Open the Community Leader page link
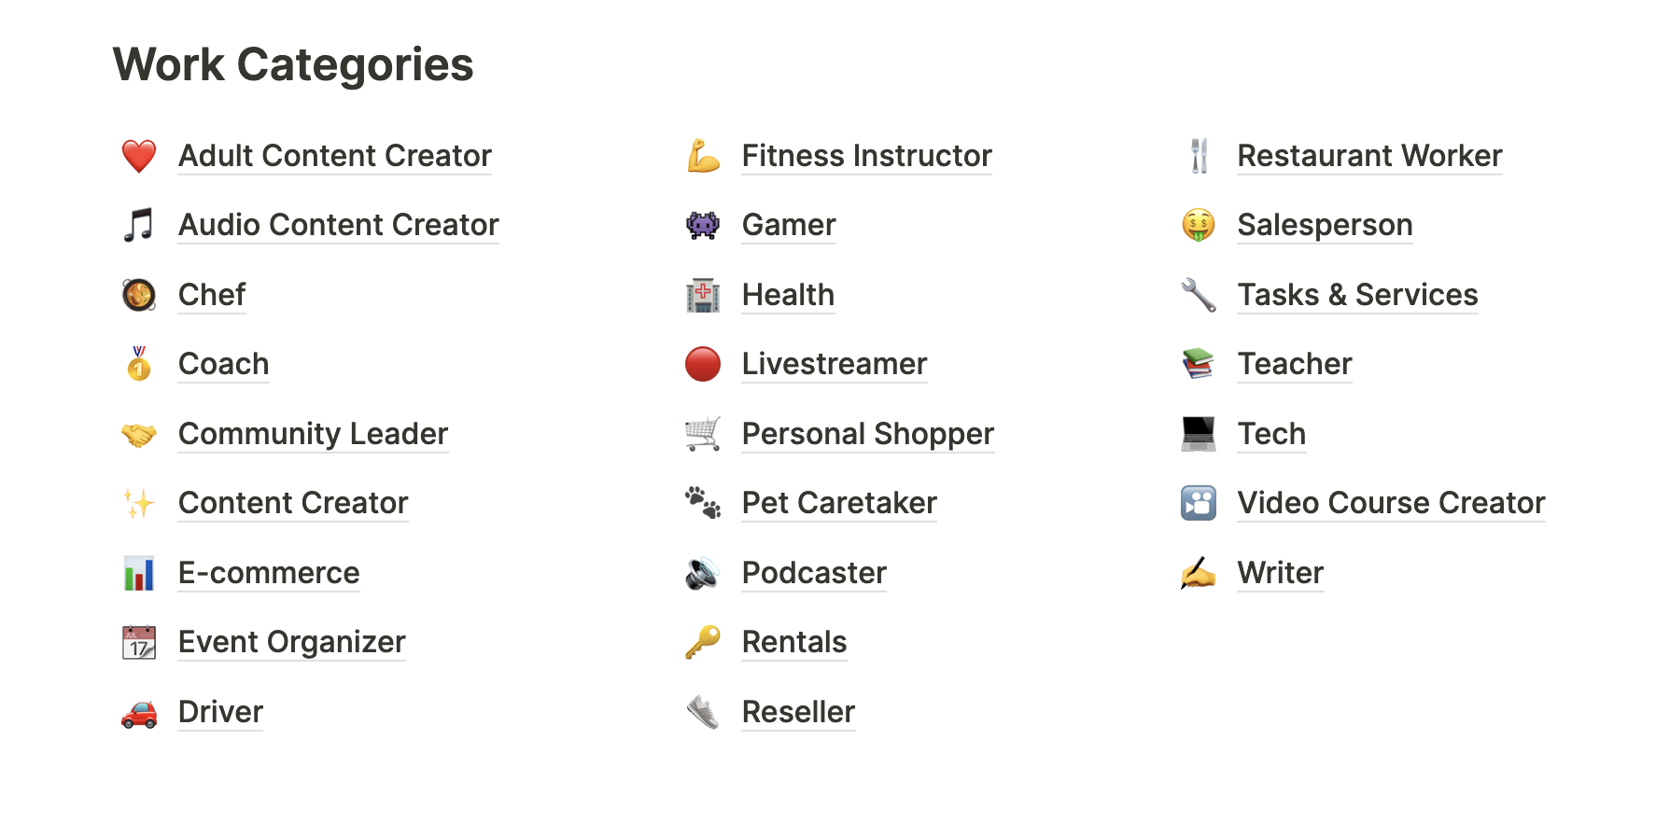The width and height of the screenshot is (1656, 823). [313, 434]
